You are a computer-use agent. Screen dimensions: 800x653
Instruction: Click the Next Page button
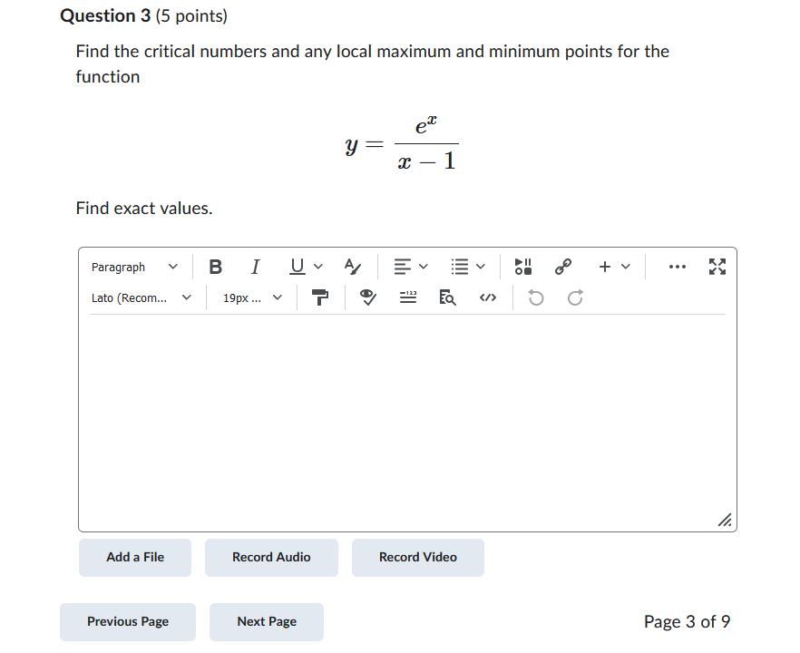point(266,621)
